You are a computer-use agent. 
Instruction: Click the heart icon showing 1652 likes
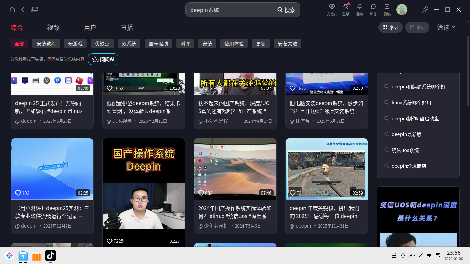(x=109, y=88)
